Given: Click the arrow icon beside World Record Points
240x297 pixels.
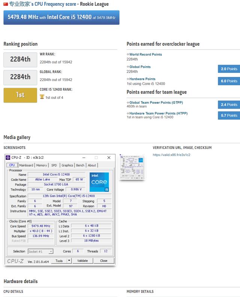Looking at the screenshot, I should point(128,55).
